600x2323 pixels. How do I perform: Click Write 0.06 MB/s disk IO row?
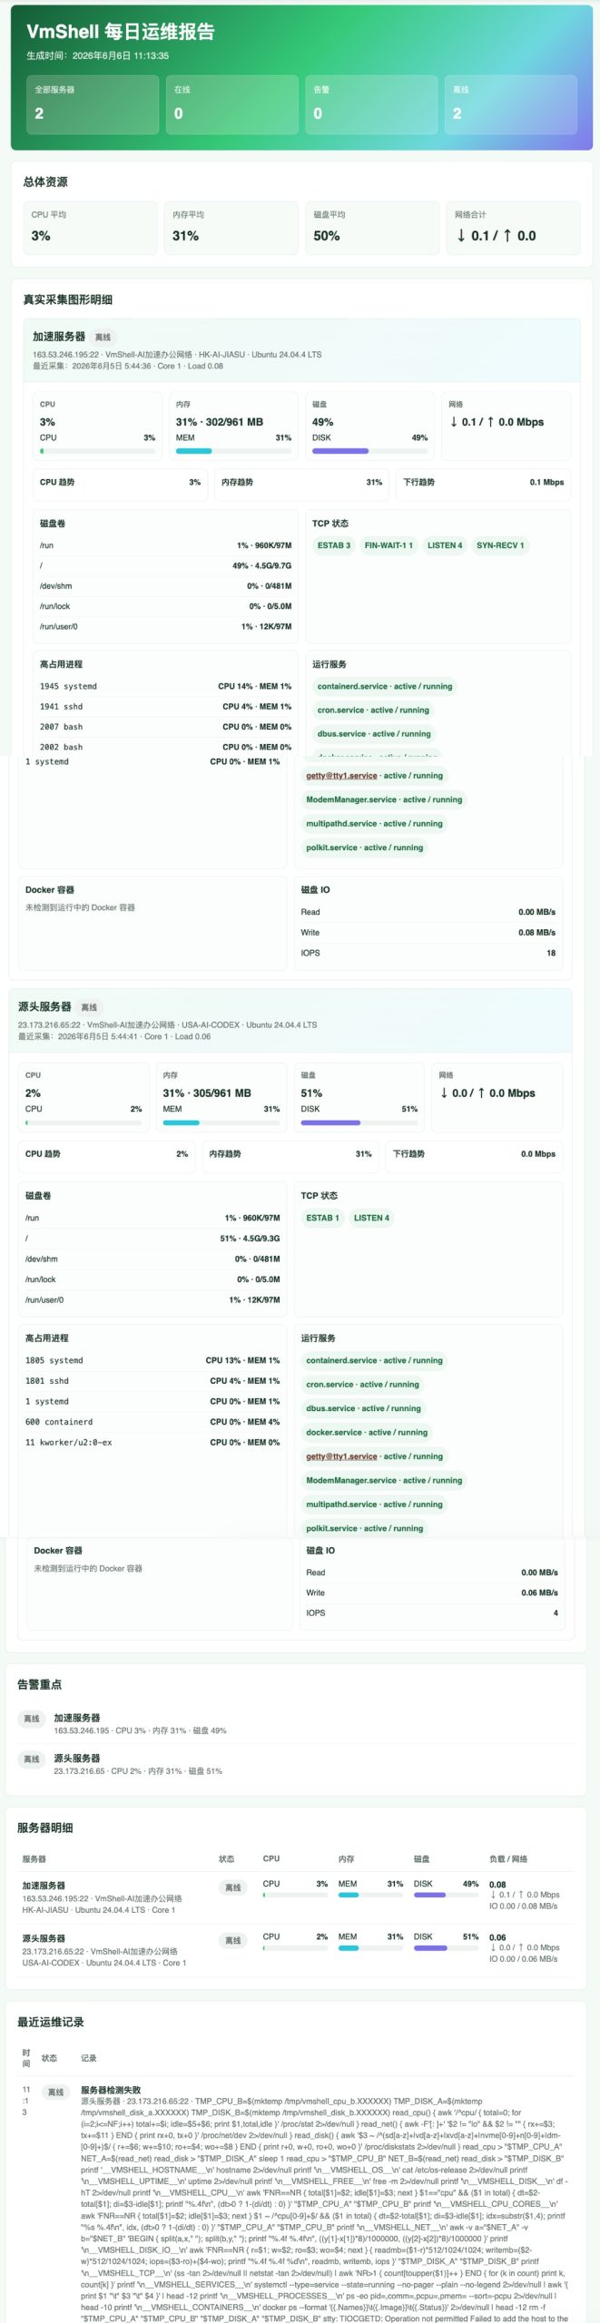(432, 1593)
